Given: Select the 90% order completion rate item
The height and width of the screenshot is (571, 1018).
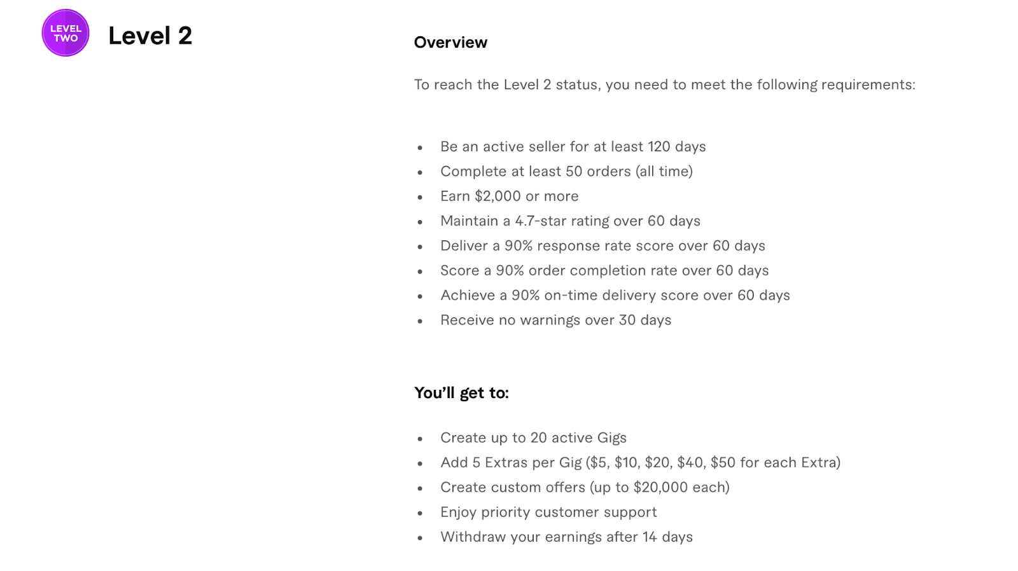Looking at the screenshot, I should 604,271.
